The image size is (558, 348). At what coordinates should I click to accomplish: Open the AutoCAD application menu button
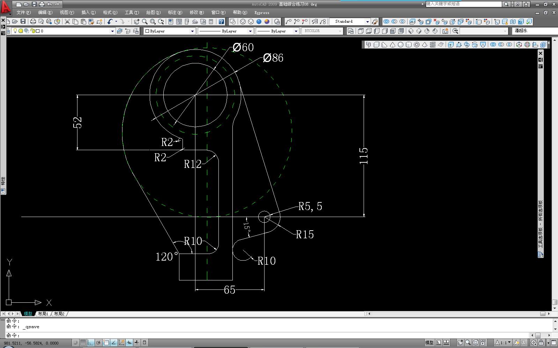click(x=6, y=8)
